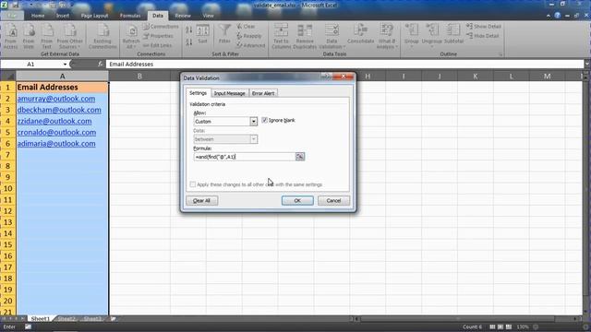Click amurray@outlook.com link

pyautogui.click(x=56, y=99)
